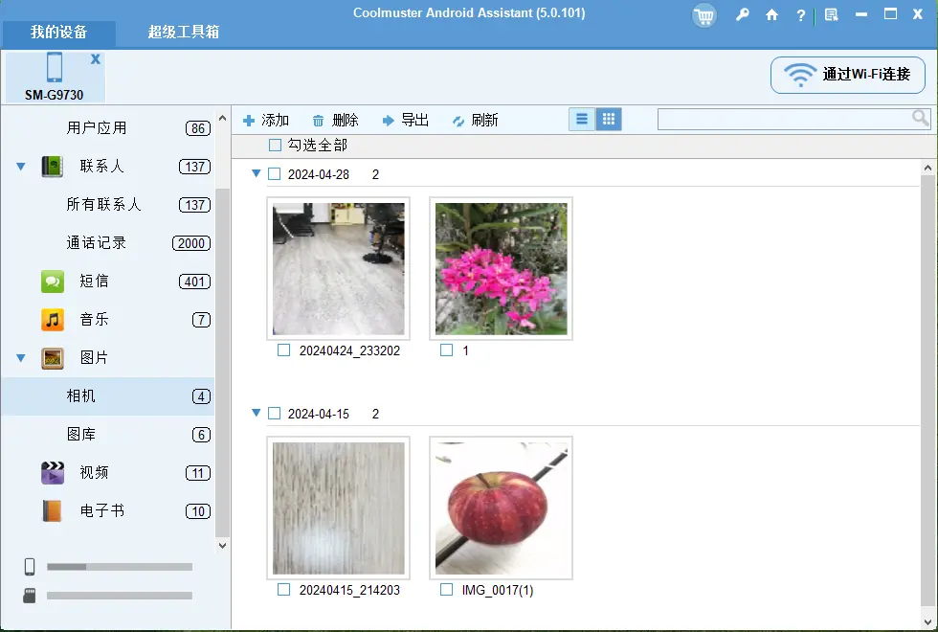Close the SM-G9730 device tab

pyautogui.click(x=95, y=58)
